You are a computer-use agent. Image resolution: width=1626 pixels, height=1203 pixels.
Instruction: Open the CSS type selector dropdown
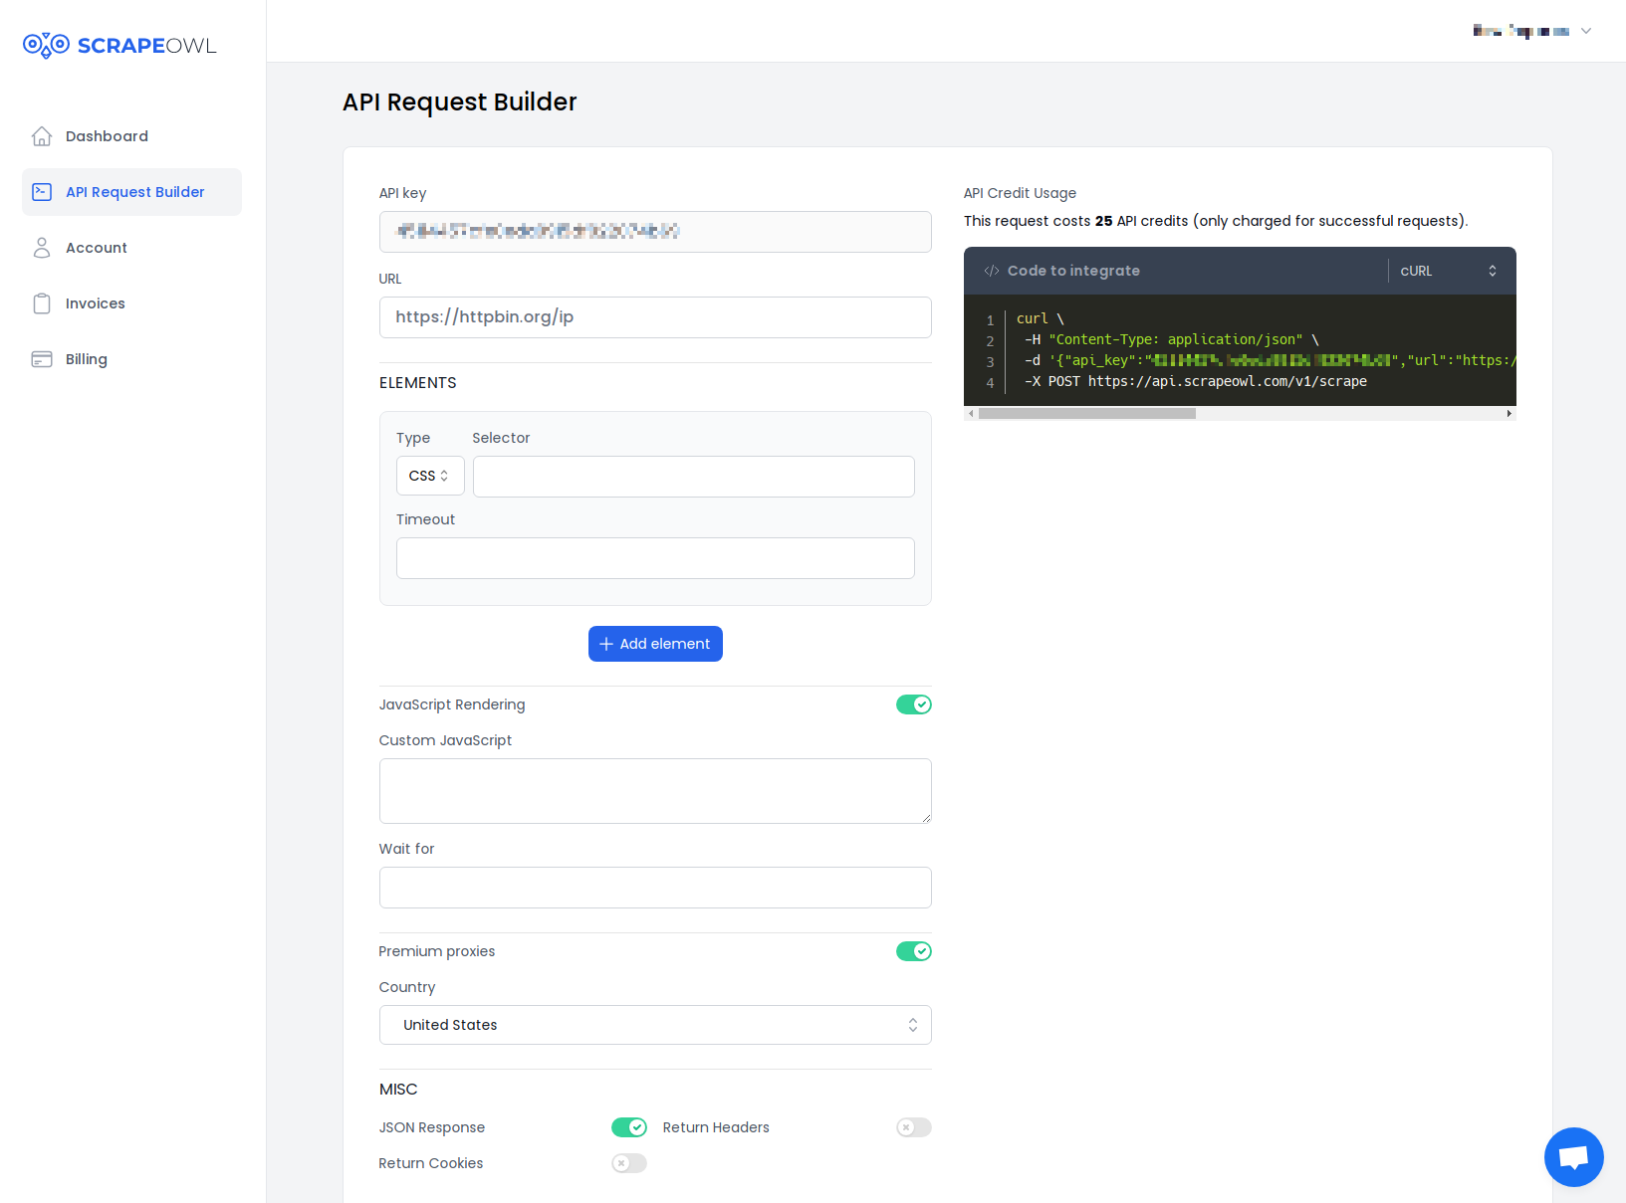pos(429,476)
